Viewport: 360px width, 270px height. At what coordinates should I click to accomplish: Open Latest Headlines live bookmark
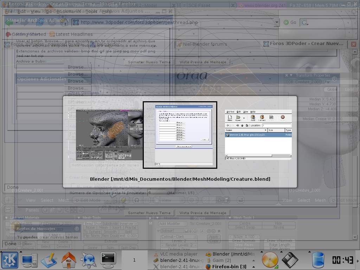(71, 34)
